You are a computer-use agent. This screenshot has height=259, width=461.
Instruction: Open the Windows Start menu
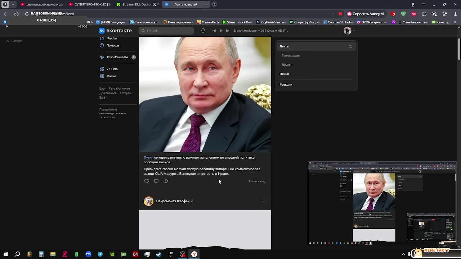[x=6, y=254]
